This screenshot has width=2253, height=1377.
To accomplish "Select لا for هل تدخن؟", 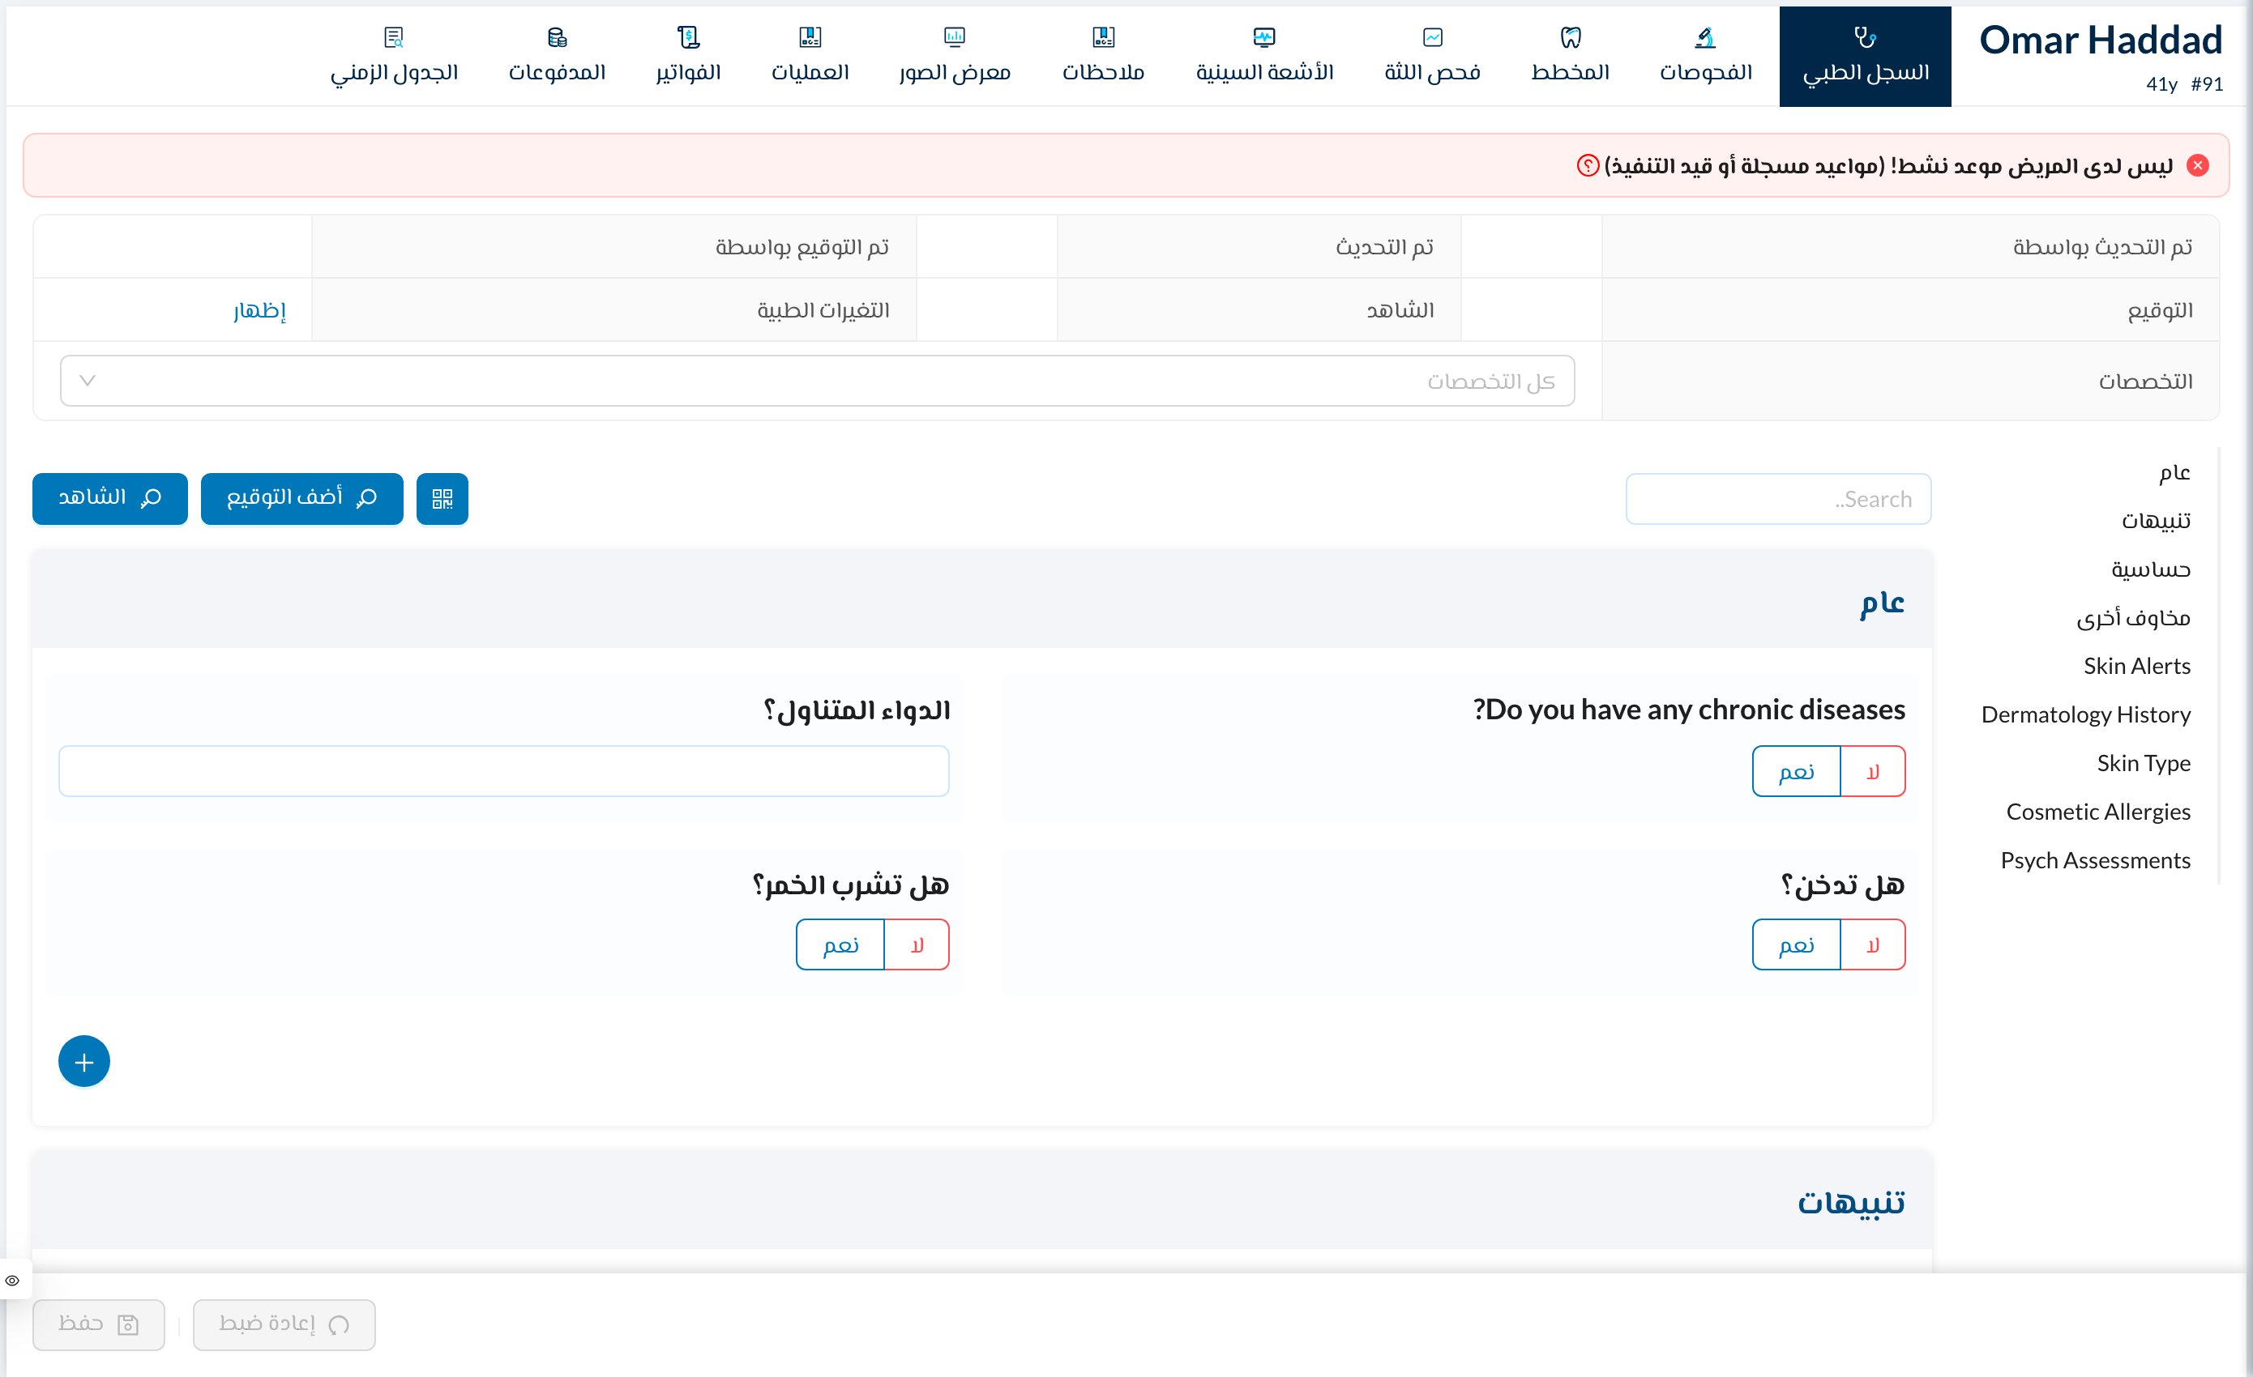I will pos(1874,944).
